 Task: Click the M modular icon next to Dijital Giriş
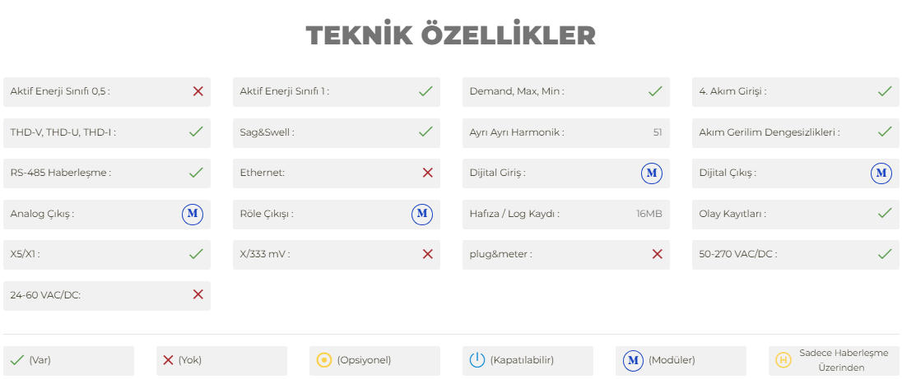(x=652, y=173)
